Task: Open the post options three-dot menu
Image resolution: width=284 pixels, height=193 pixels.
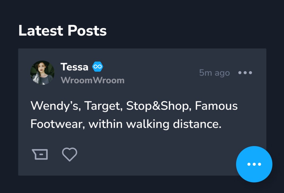Action: coord(245,73)
